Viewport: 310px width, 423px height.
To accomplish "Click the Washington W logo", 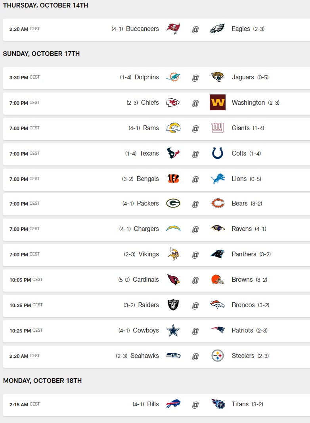I will pyautogui.click(x=217, y=103).
